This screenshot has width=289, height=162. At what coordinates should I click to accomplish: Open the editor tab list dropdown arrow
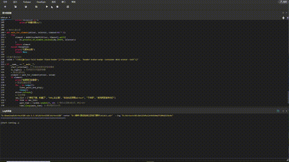(288, 18)
